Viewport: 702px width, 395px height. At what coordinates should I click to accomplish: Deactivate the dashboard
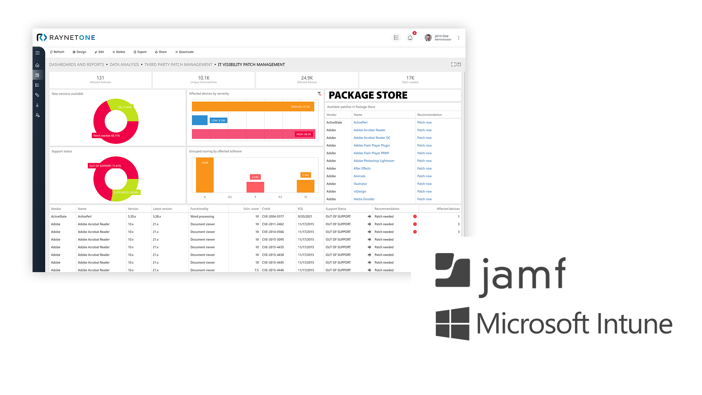184,52
